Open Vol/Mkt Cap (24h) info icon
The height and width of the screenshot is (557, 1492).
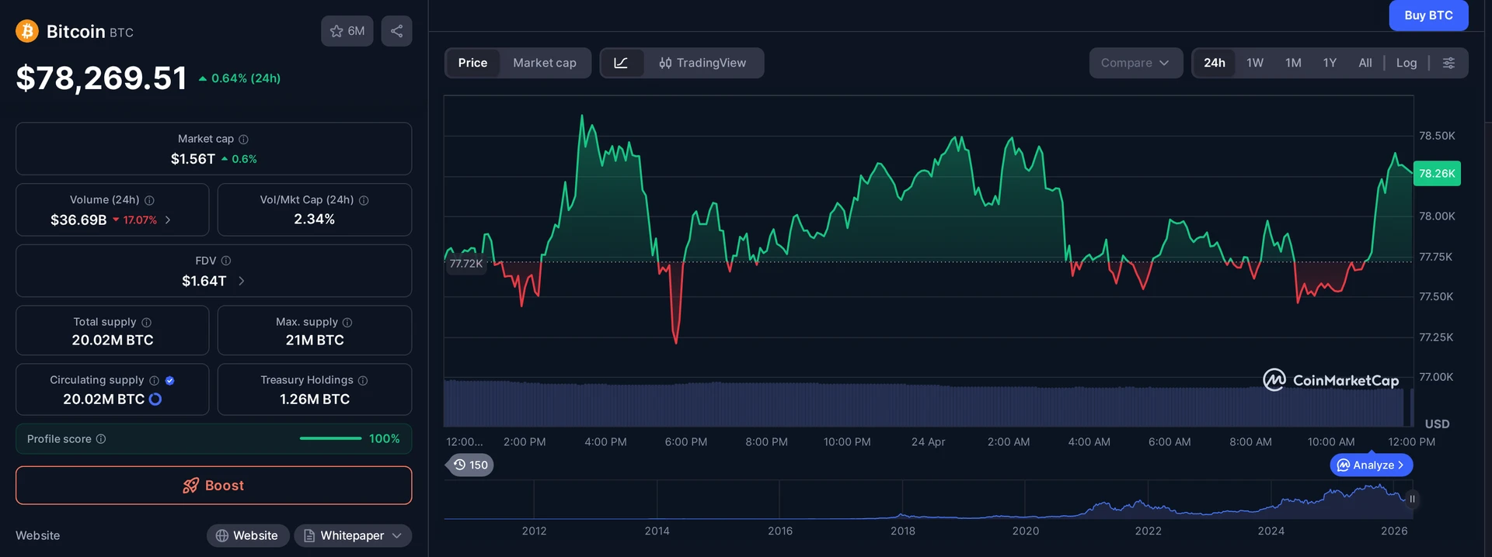coord(364,200)
